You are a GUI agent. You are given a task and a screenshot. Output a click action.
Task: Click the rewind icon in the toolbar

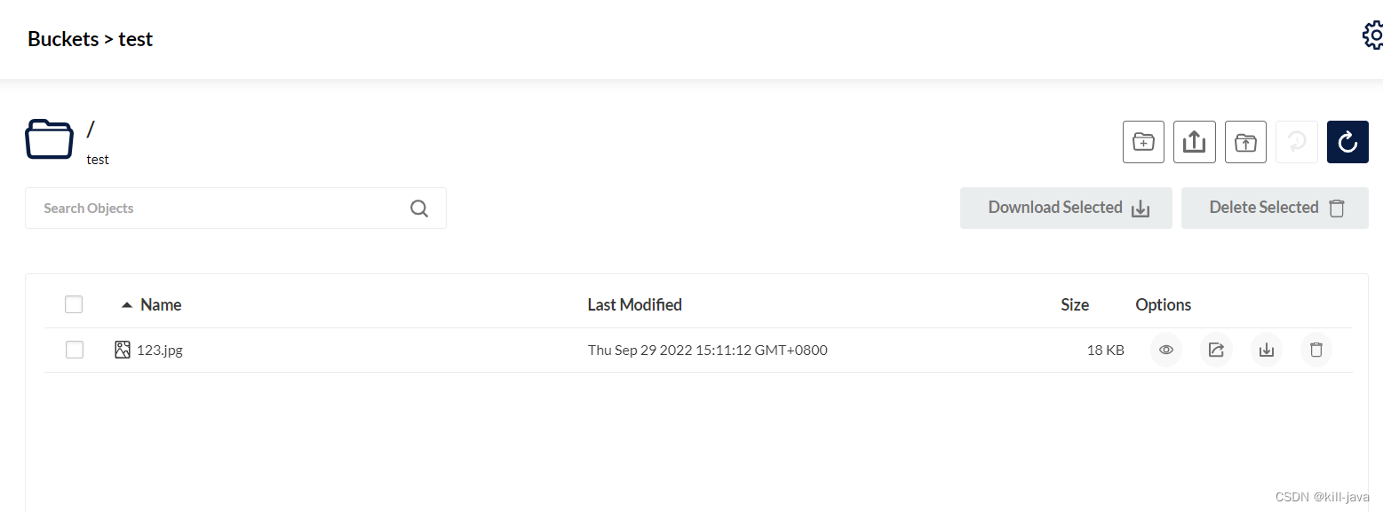[1297, 142]
